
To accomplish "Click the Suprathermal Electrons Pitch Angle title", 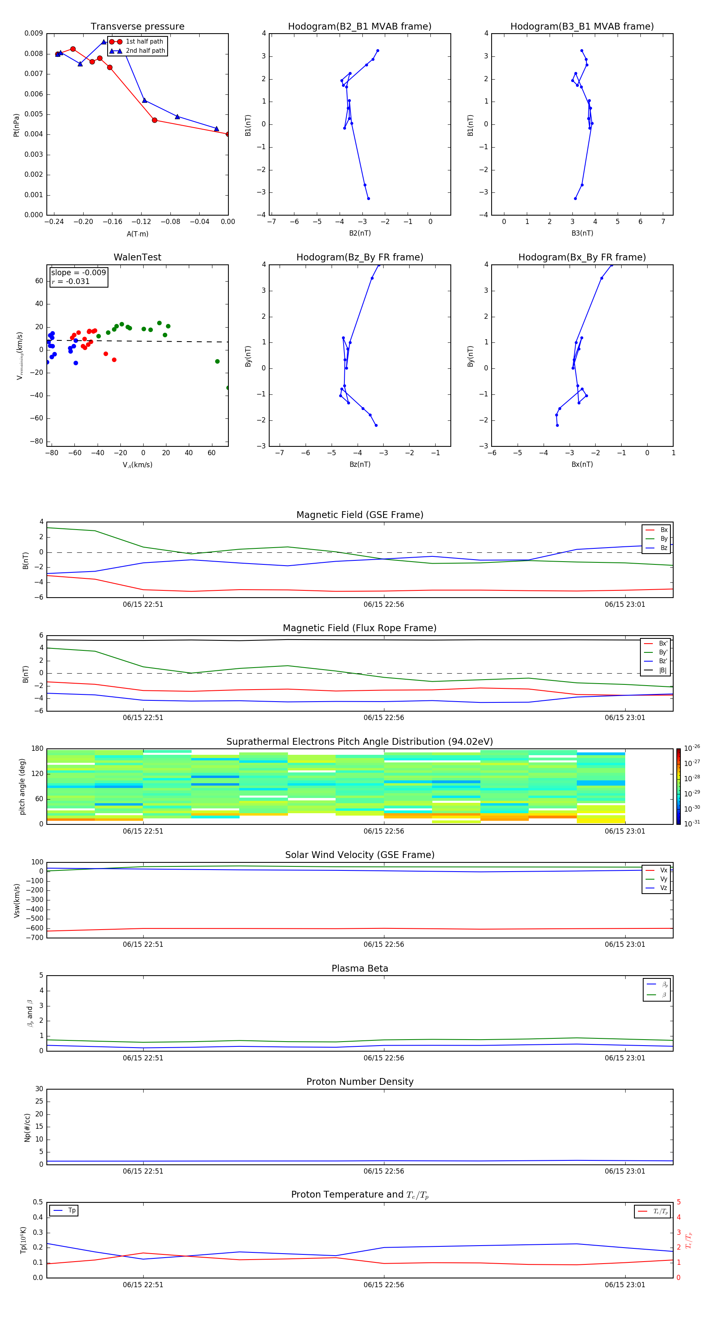I will click(360, 742).
